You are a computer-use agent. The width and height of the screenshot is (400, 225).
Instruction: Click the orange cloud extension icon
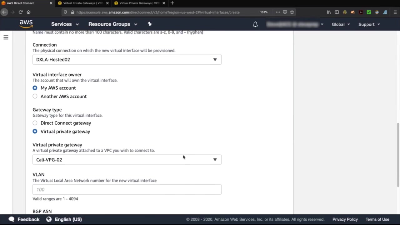tap(353, 12)
